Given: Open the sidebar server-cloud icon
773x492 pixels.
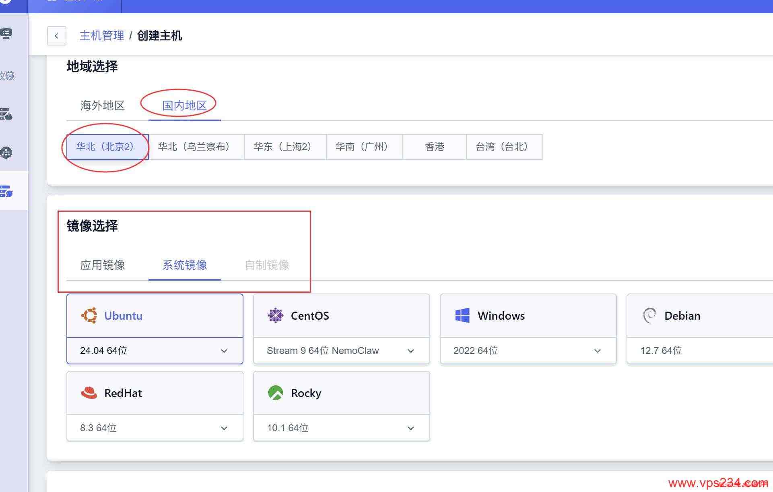Looking at the screenshot, I should [x=6, y=114].
